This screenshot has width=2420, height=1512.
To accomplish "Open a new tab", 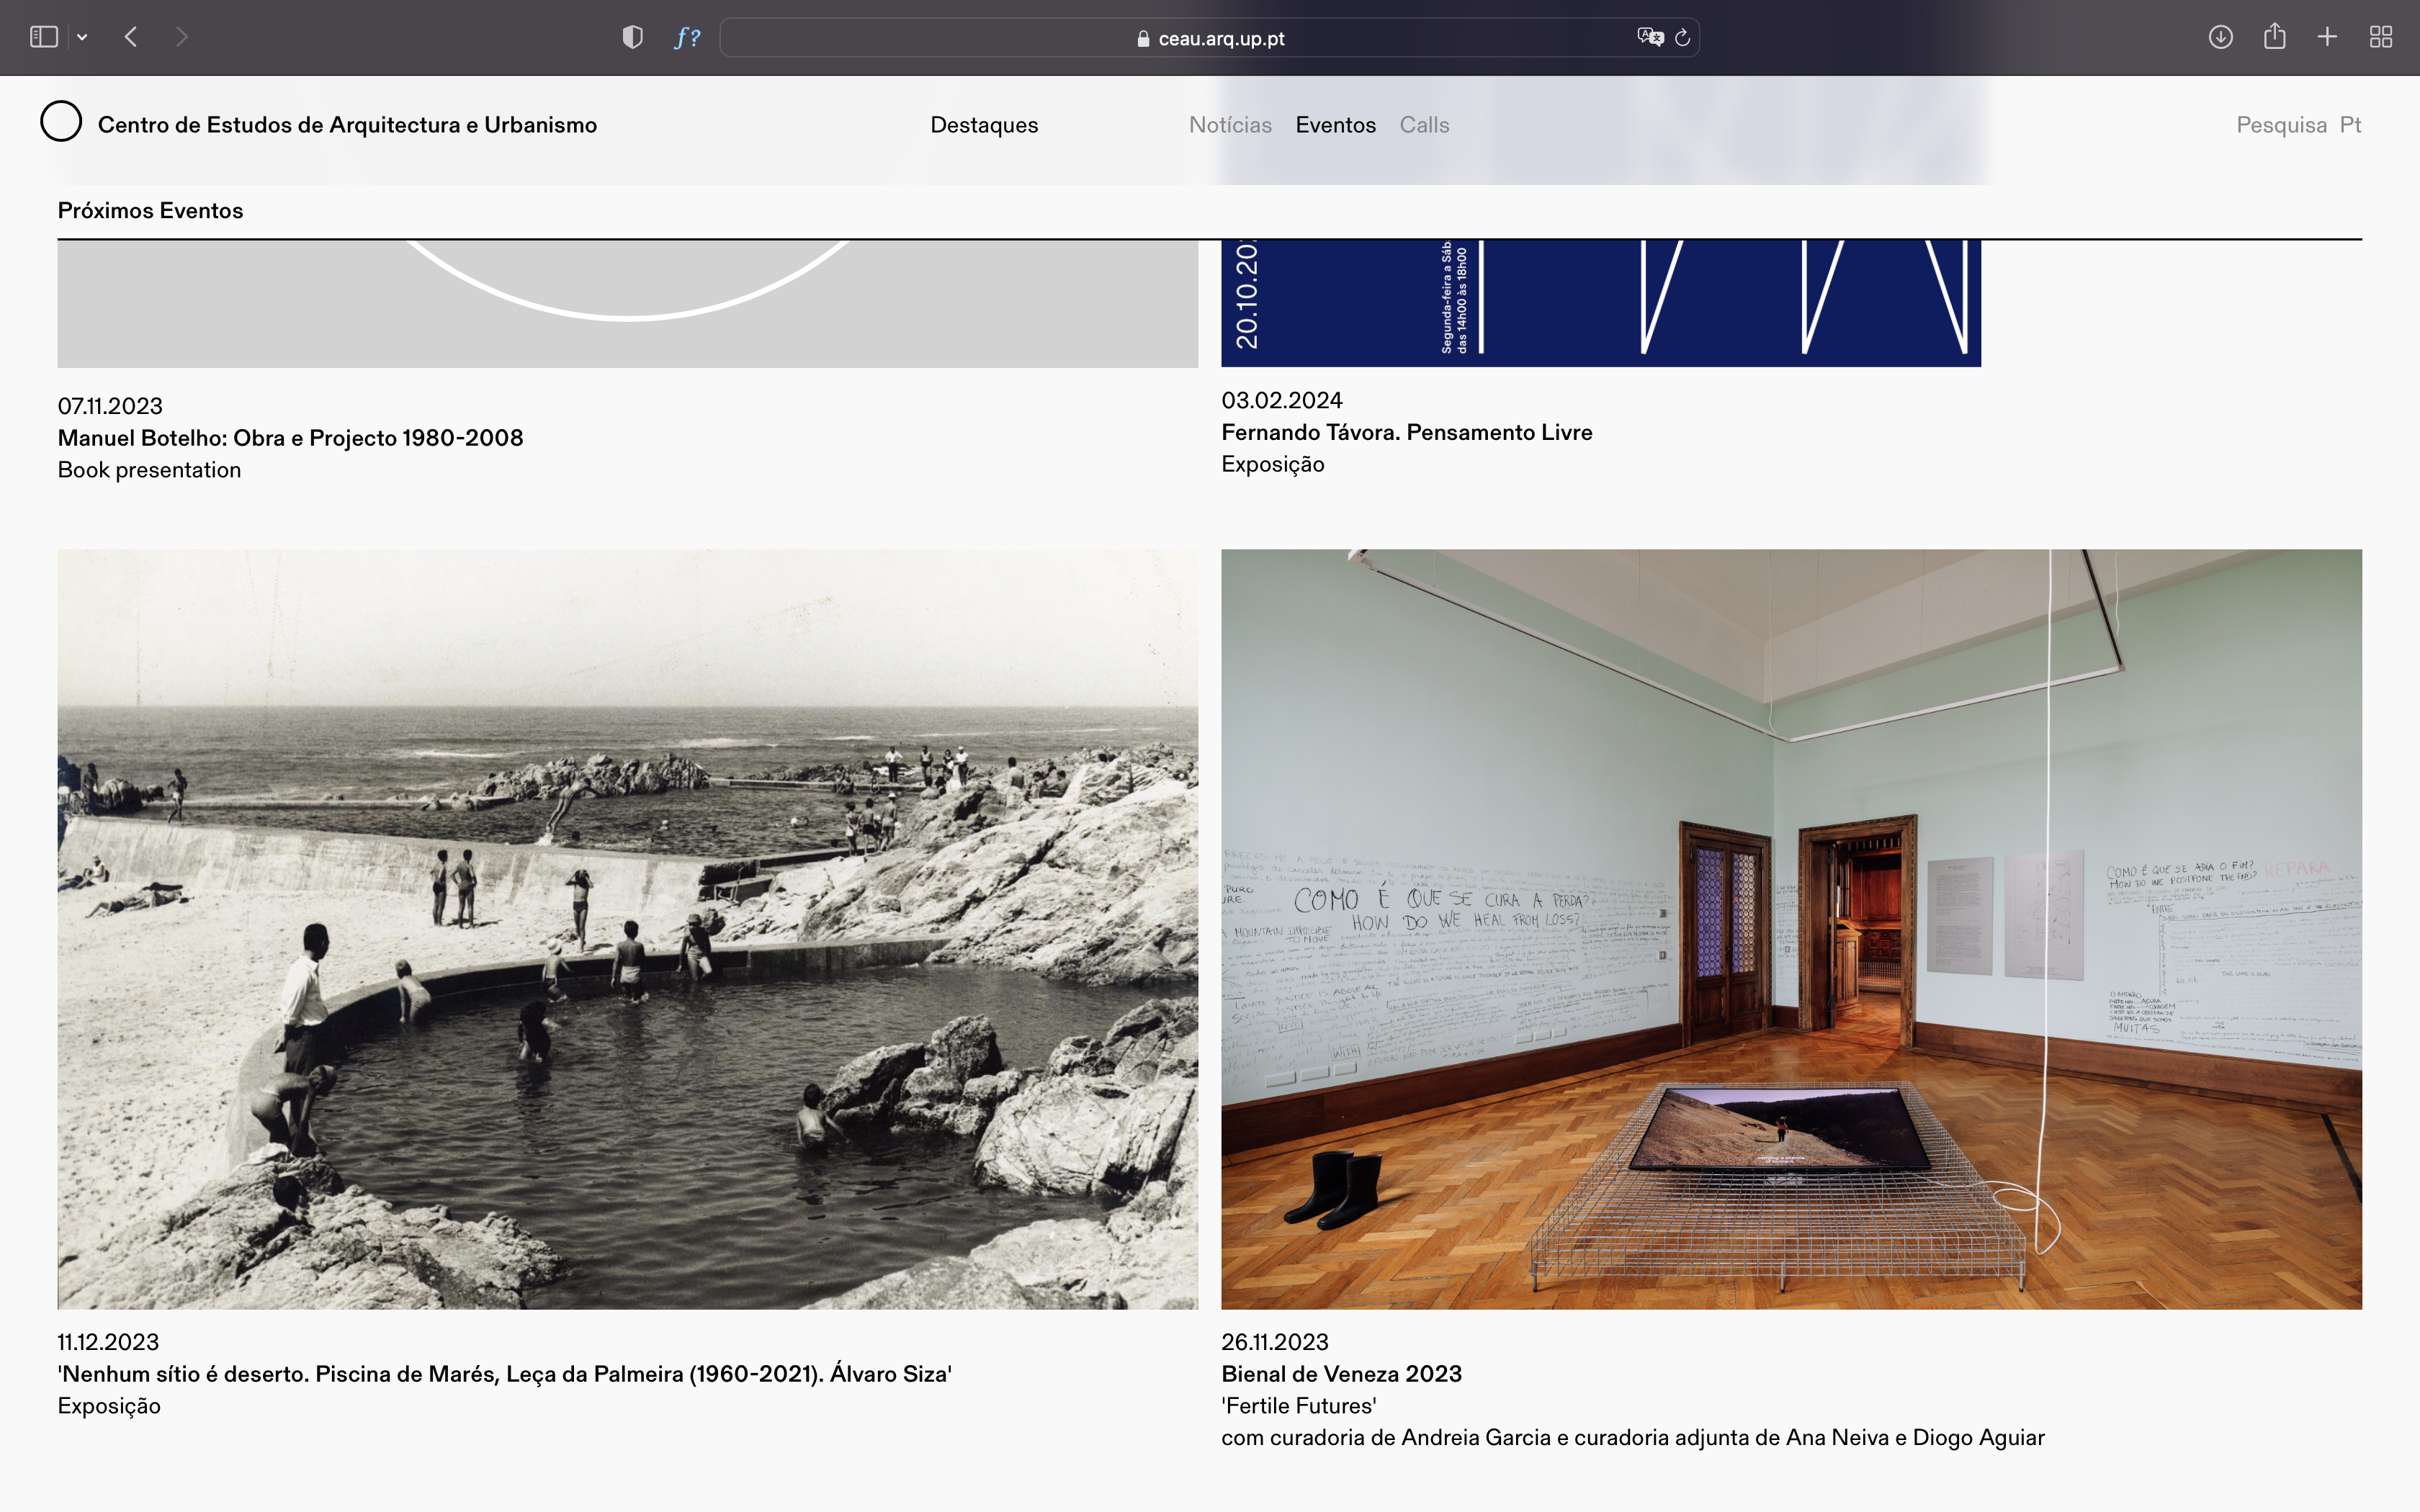I will coord(2327,37).
